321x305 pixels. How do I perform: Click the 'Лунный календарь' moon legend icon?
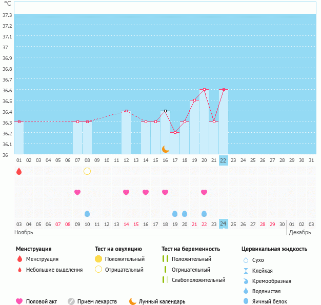pyautogui.click(x=133, y=301)
